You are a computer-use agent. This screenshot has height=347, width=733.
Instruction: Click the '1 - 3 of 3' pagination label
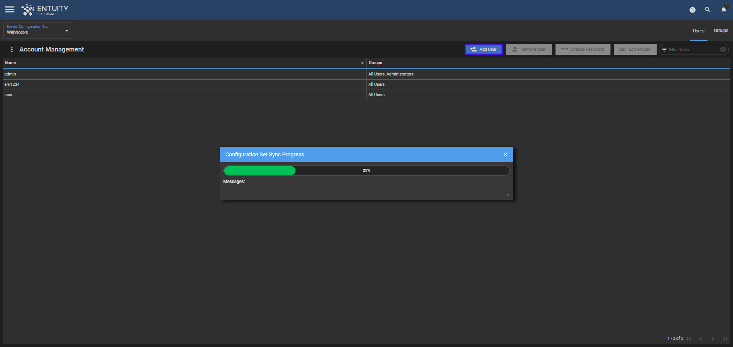[675, 339]
